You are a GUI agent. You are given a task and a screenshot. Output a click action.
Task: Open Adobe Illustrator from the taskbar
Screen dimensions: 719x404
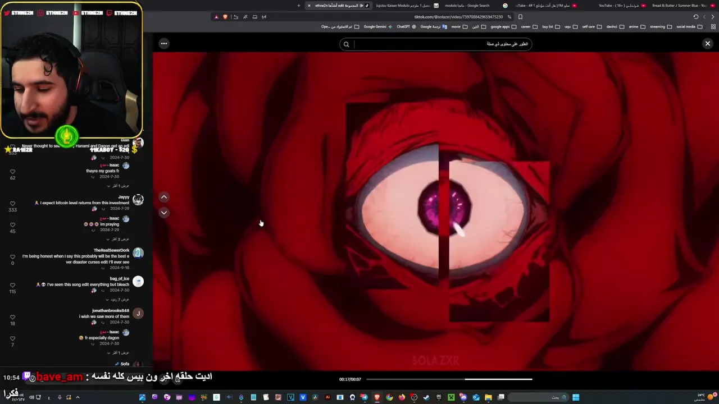coord(327,398)
